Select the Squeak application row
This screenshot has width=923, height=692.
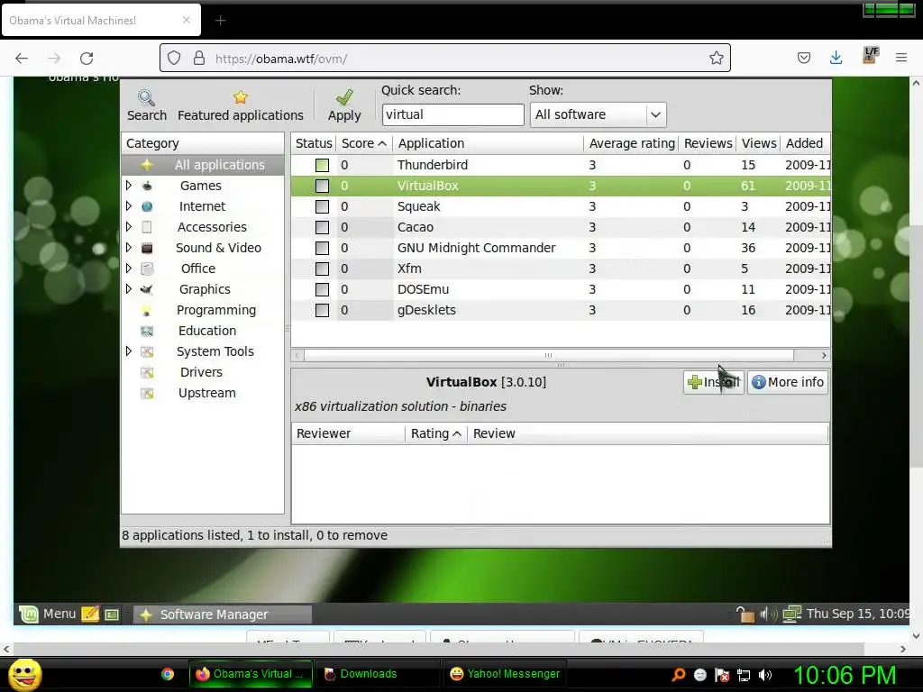coord(561,206)
